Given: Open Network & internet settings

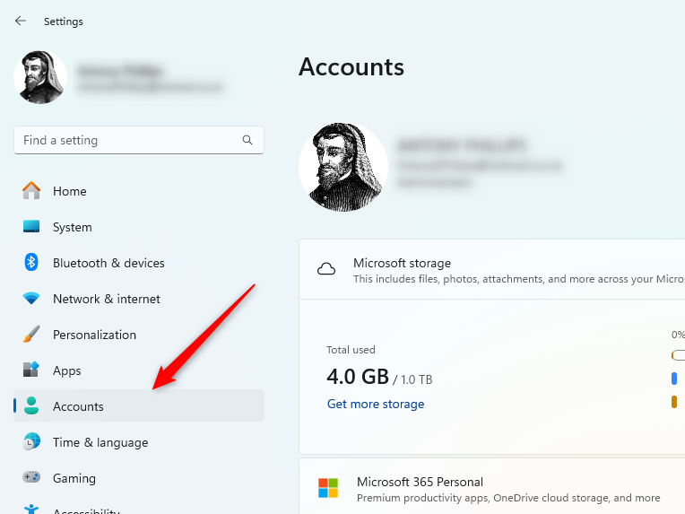Looking at the screenshot, I should point(139,299).
